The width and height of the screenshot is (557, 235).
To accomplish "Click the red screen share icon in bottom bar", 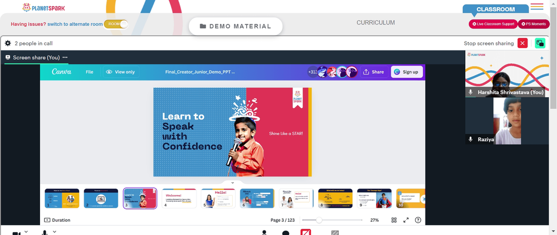I will 306,233.
